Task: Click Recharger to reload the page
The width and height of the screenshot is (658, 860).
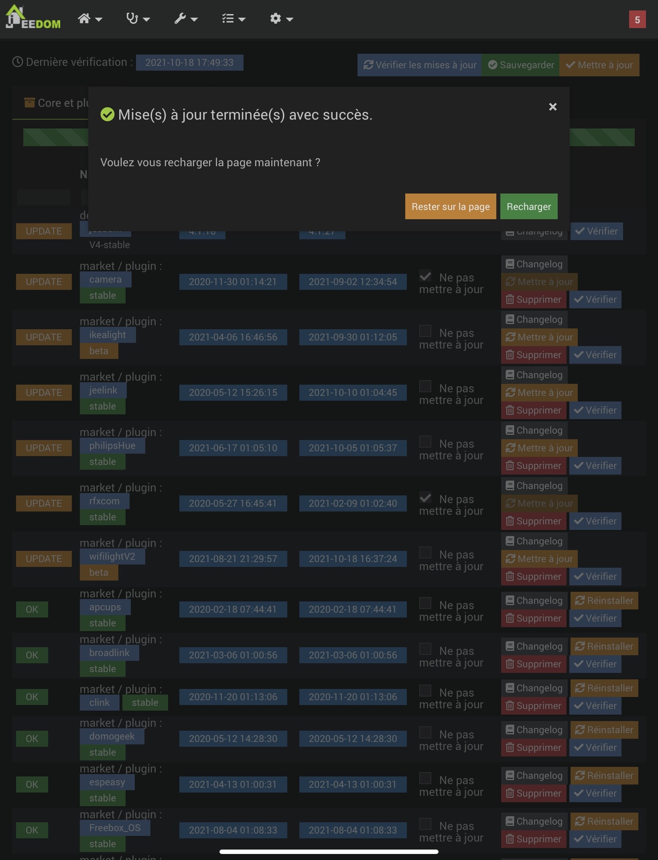Action: (x=529, y=206)
